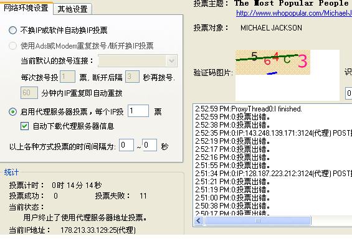Switch to the 网络环境设置 tab

[x=26, y=8]
